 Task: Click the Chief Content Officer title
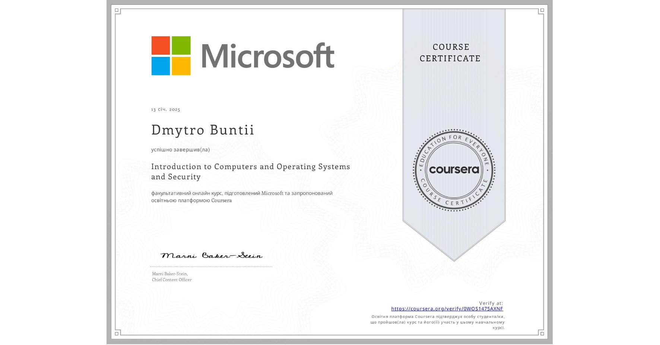[171, 280]
